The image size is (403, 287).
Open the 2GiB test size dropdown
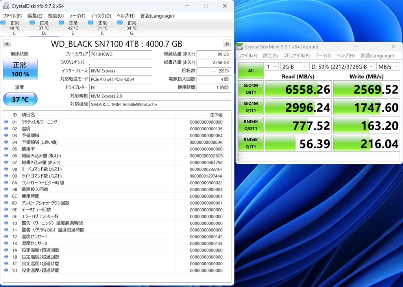click(294, 67)
